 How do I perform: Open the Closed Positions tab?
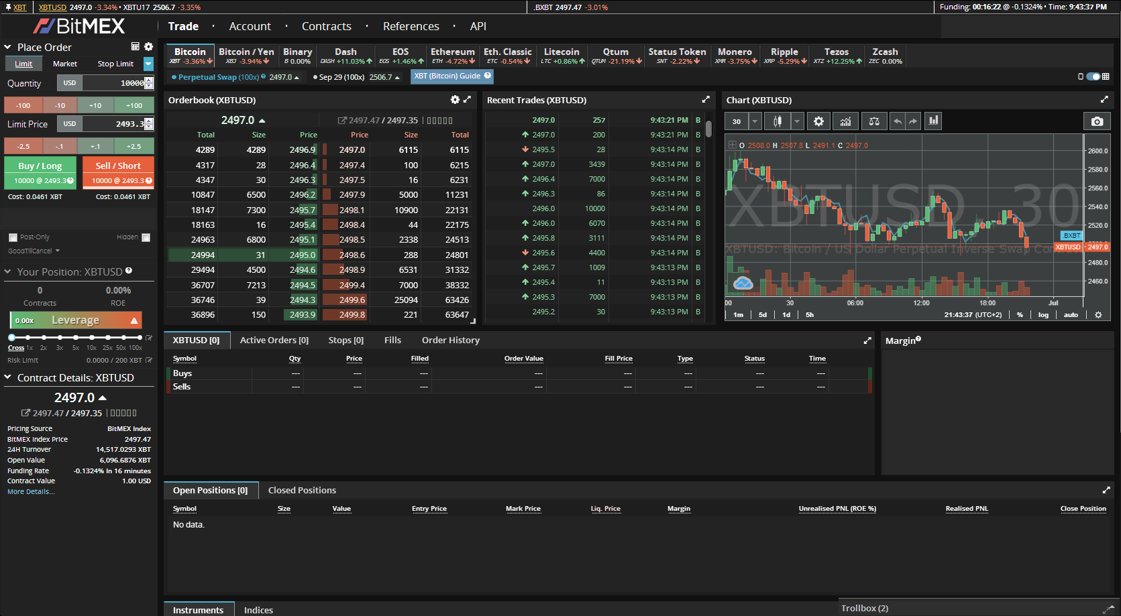[302, 490]
